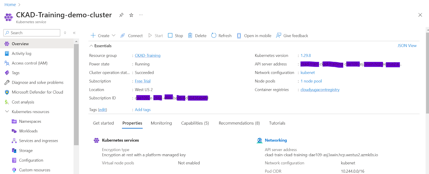Select the 'Not enabled' virtual node pools value
This screenshot has width=429, height=174.
click(x=189, y=163)
